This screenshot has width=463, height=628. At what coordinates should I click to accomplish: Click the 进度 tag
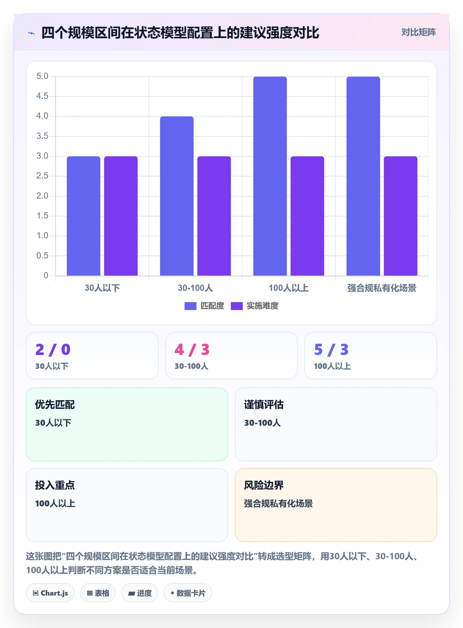pos(140,593)
